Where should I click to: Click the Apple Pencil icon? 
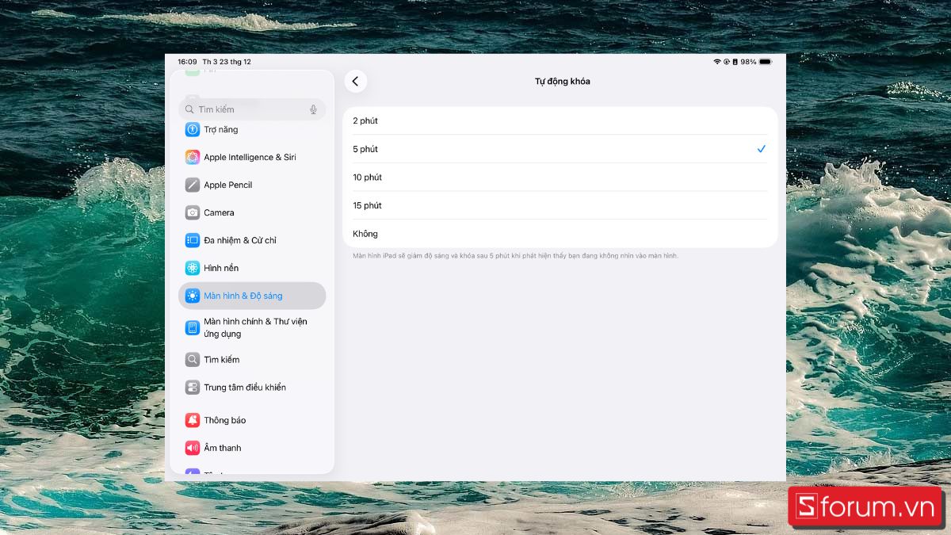(193, 185)
